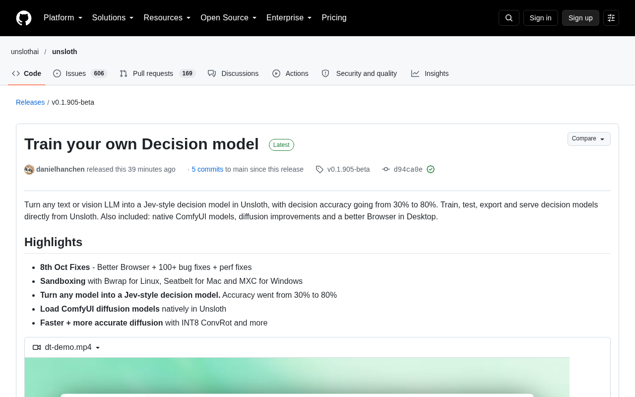Show the green verified commit checkmark
This screenshot has width=635, height=397.
(x=431, y=169)
